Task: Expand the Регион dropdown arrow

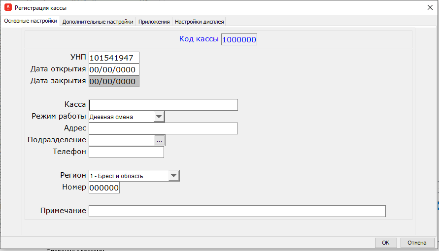Action: coord(173,176)
